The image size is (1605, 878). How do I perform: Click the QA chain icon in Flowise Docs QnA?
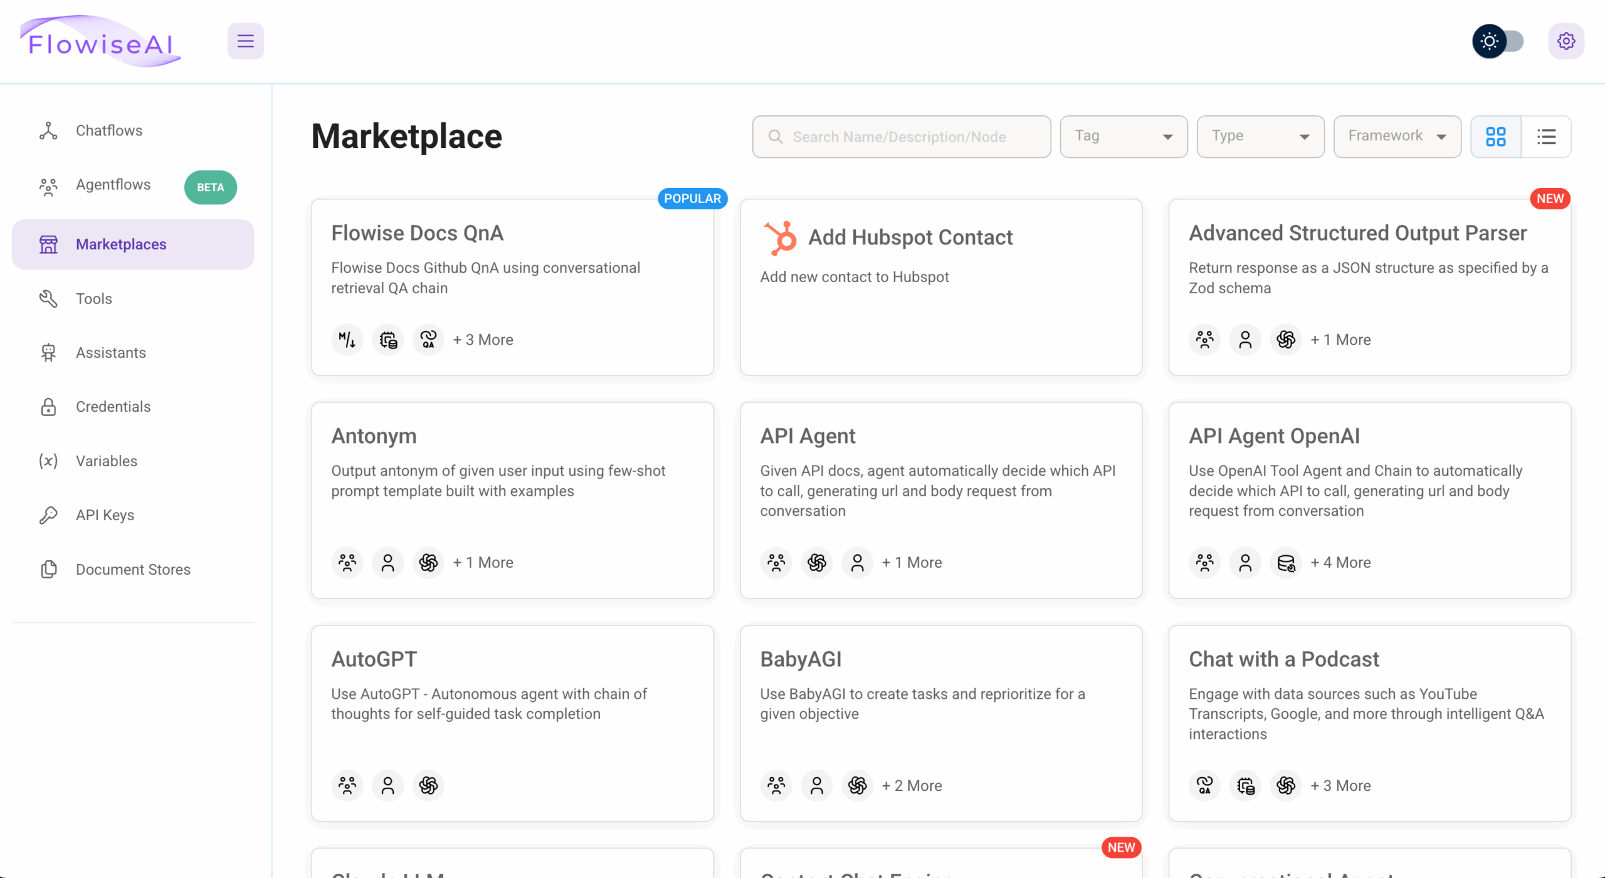428,340
